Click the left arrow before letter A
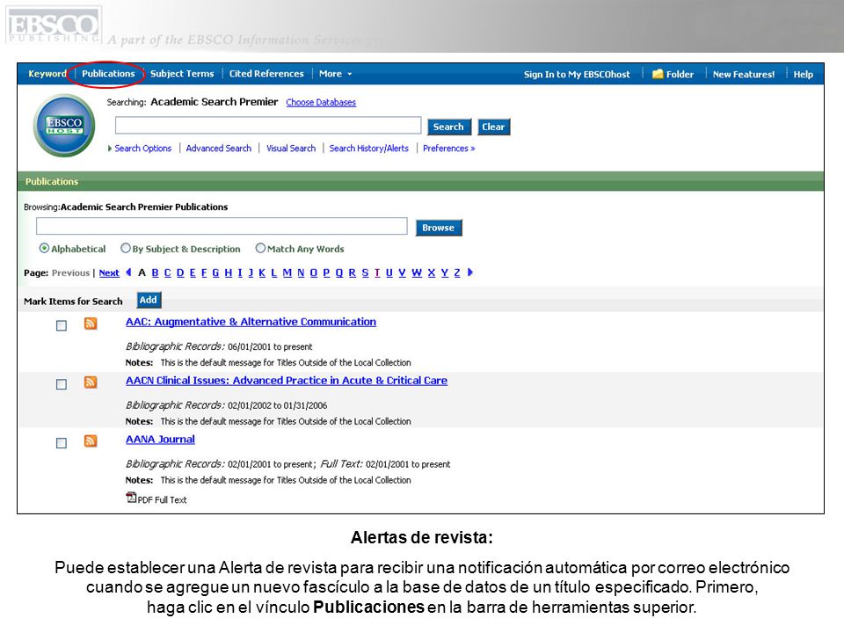The image size is (844, 633). point(128,273)
